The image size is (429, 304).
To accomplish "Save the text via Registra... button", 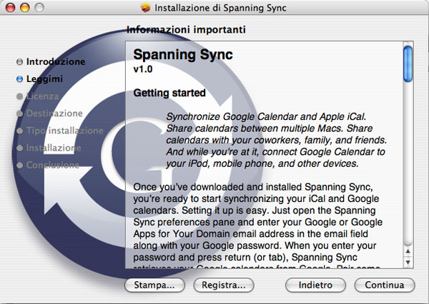I will click(x=224, y=285).
